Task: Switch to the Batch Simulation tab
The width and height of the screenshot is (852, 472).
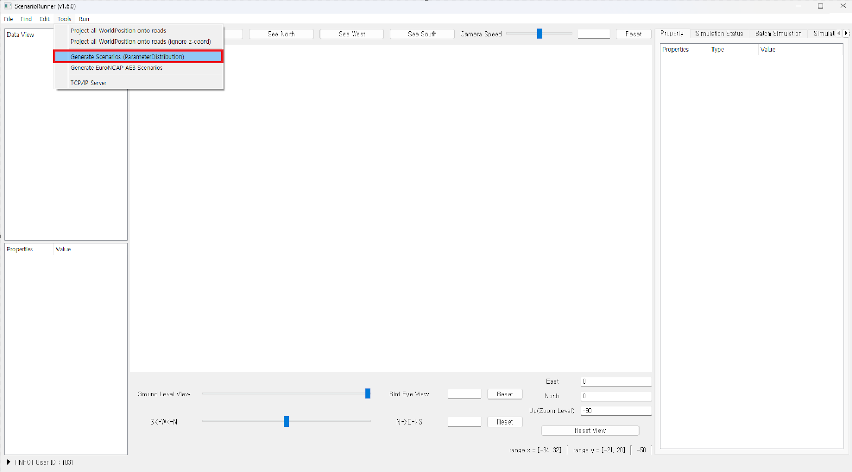Action: click(x=778, y=34)
